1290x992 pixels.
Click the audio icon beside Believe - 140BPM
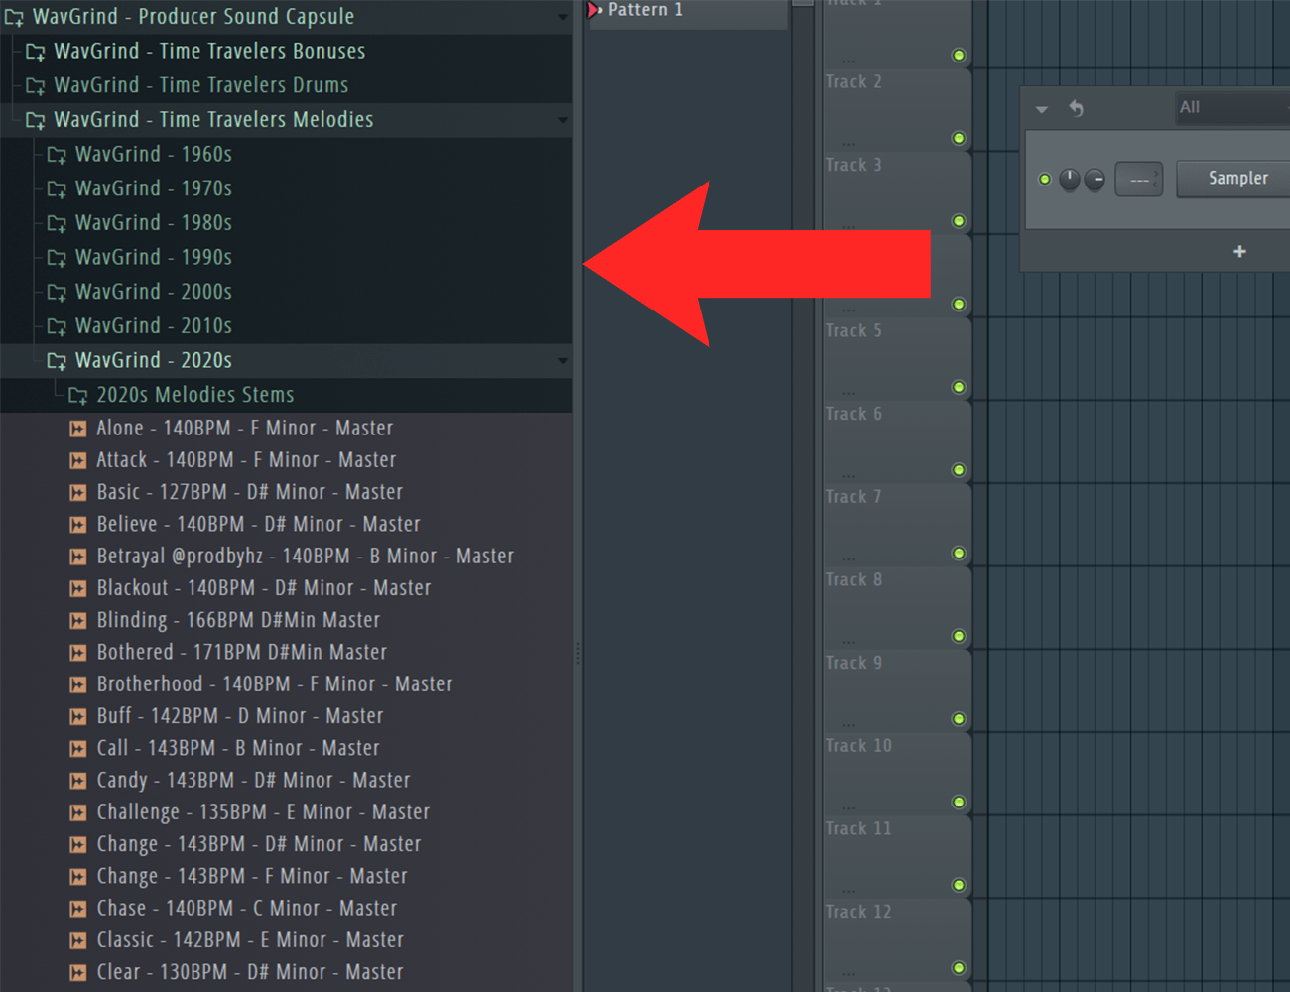click(x=77, y=525)
